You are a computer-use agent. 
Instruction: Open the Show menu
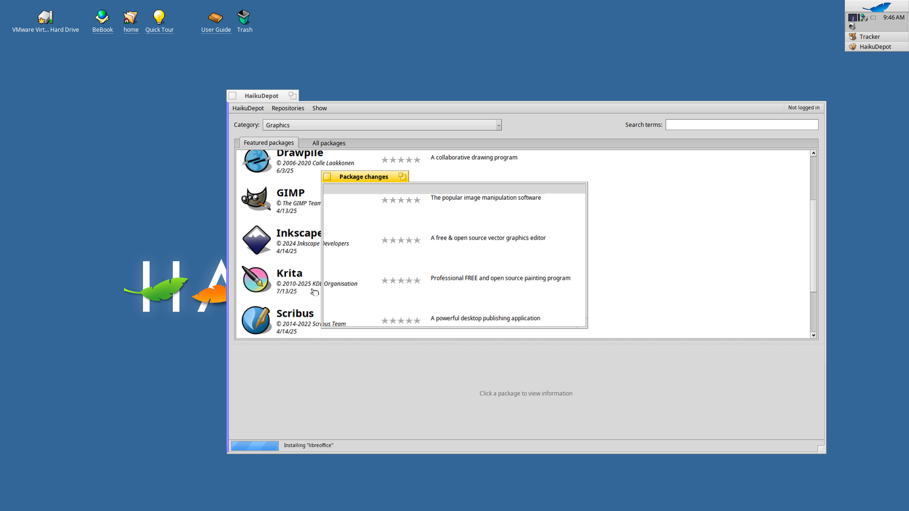(x=319, y=108)
